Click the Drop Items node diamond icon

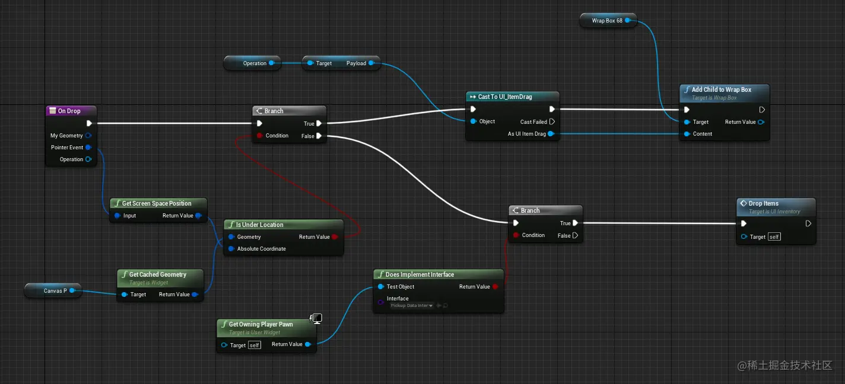tap(743, 203)
